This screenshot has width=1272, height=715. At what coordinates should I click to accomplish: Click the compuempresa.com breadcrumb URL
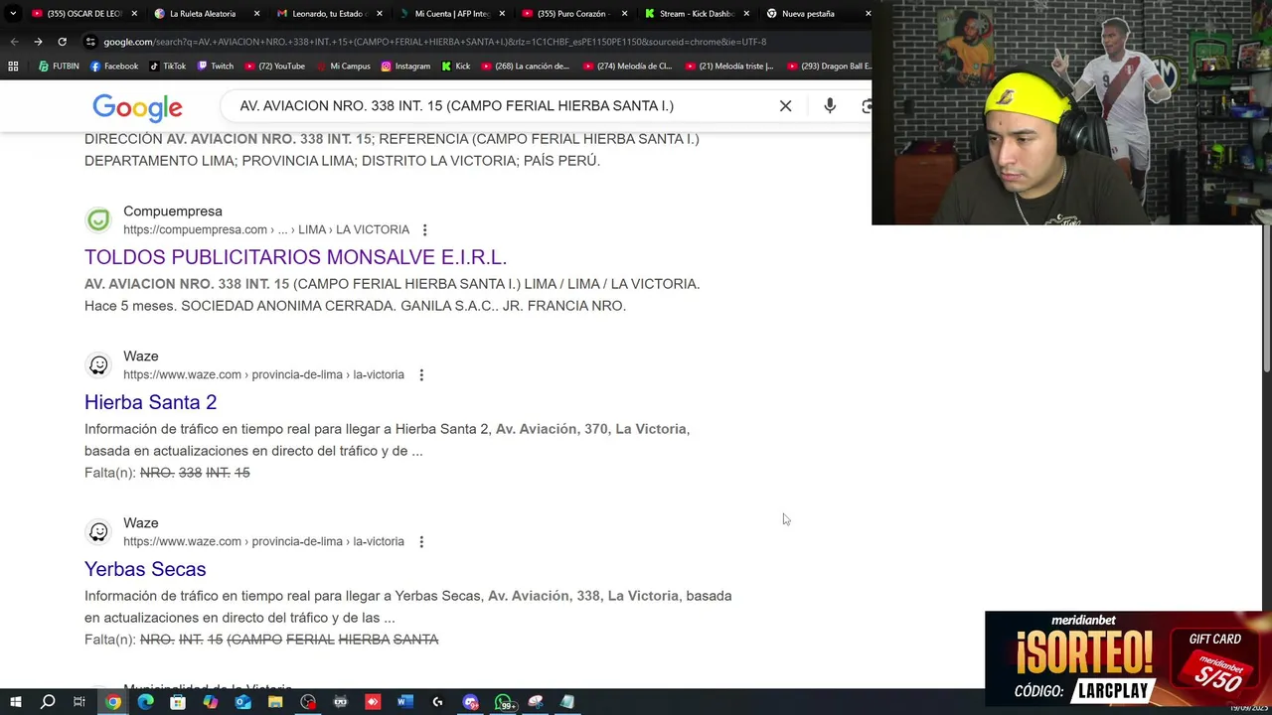point(266,229)
